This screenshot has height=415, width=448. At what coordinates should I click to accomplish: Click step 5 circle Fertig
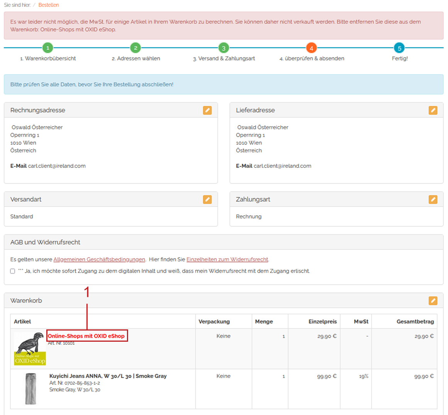(399, 48)
